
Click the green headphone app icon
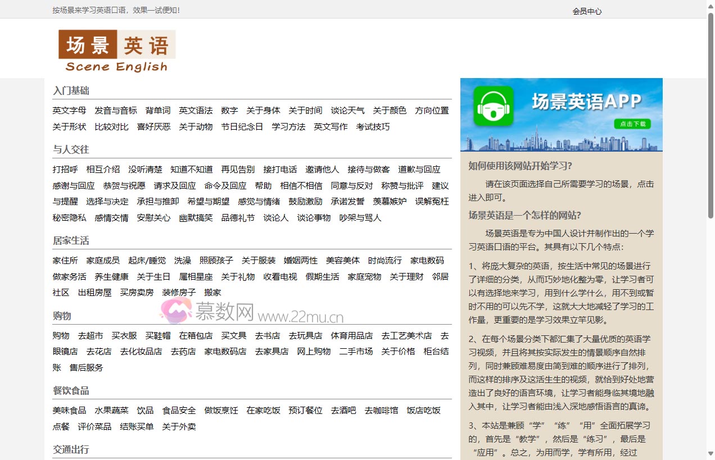493,106
